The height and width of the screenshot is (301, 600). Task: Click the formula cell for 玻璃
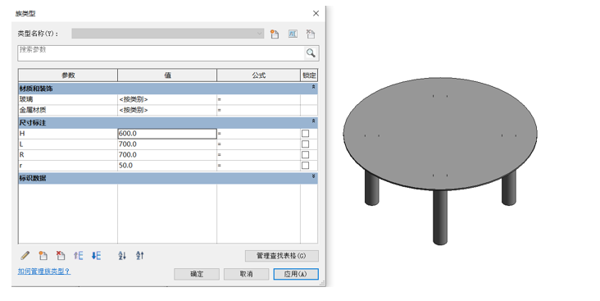pos(259,99)
